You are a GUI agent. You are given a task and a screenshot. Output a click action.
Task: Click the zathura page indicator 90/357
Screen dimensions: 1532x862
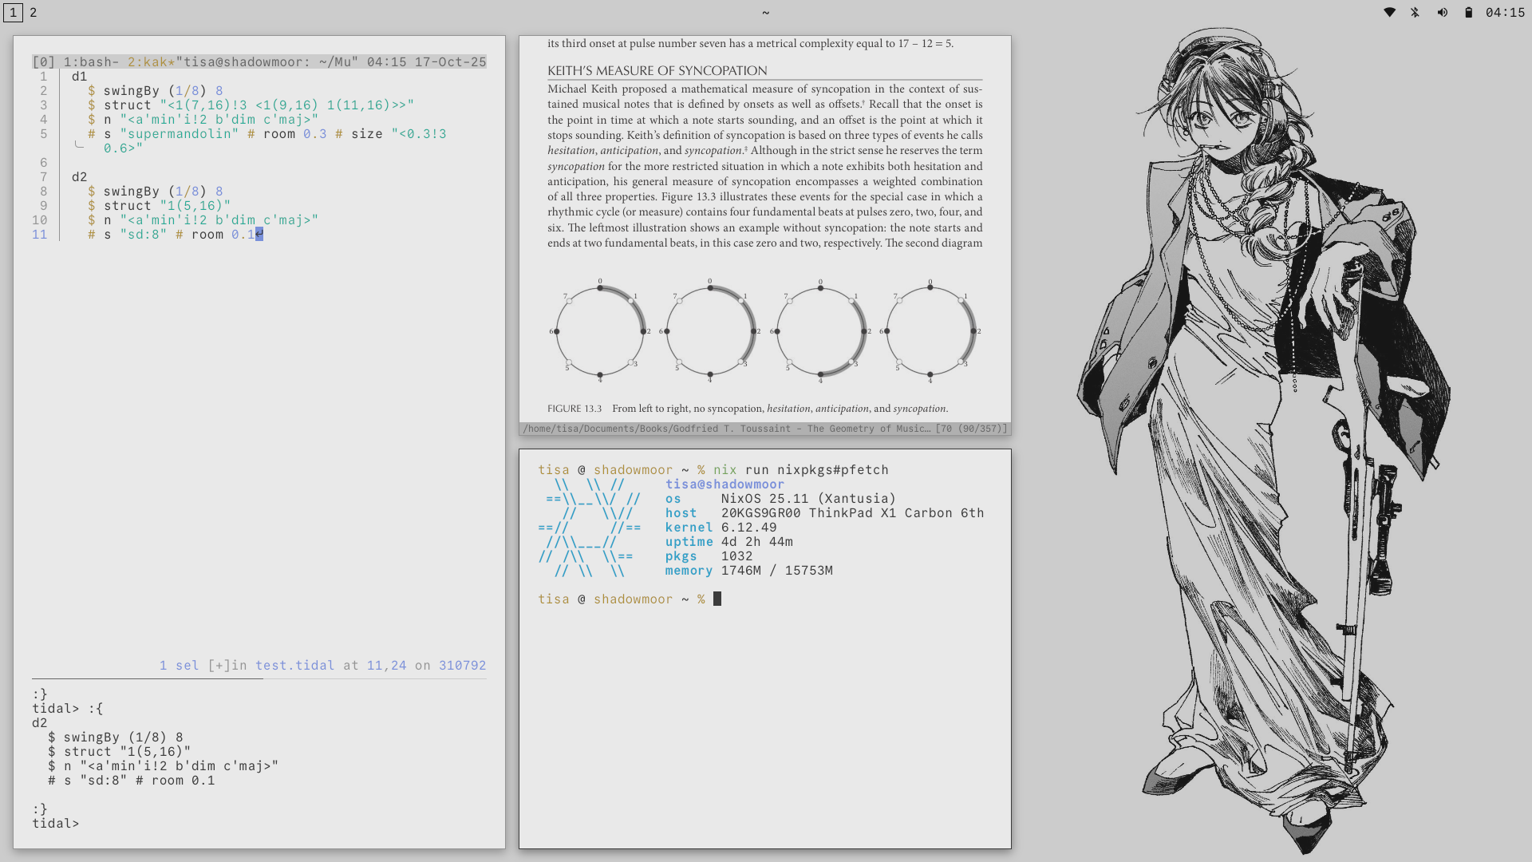[x=980, y=429]
